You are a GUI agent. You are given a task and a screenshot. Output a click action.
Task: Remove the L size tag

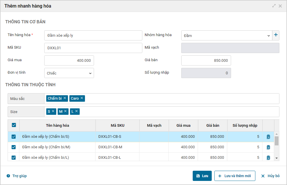[x=76, y=111]
